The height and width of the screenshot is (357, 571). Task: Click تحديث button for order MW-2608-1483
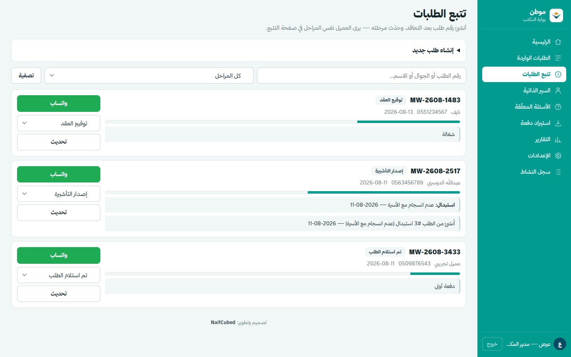click(59, 142)
